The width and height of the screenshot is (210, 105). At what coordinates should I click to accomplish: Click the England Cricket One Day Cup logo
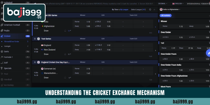pos(39,62)
